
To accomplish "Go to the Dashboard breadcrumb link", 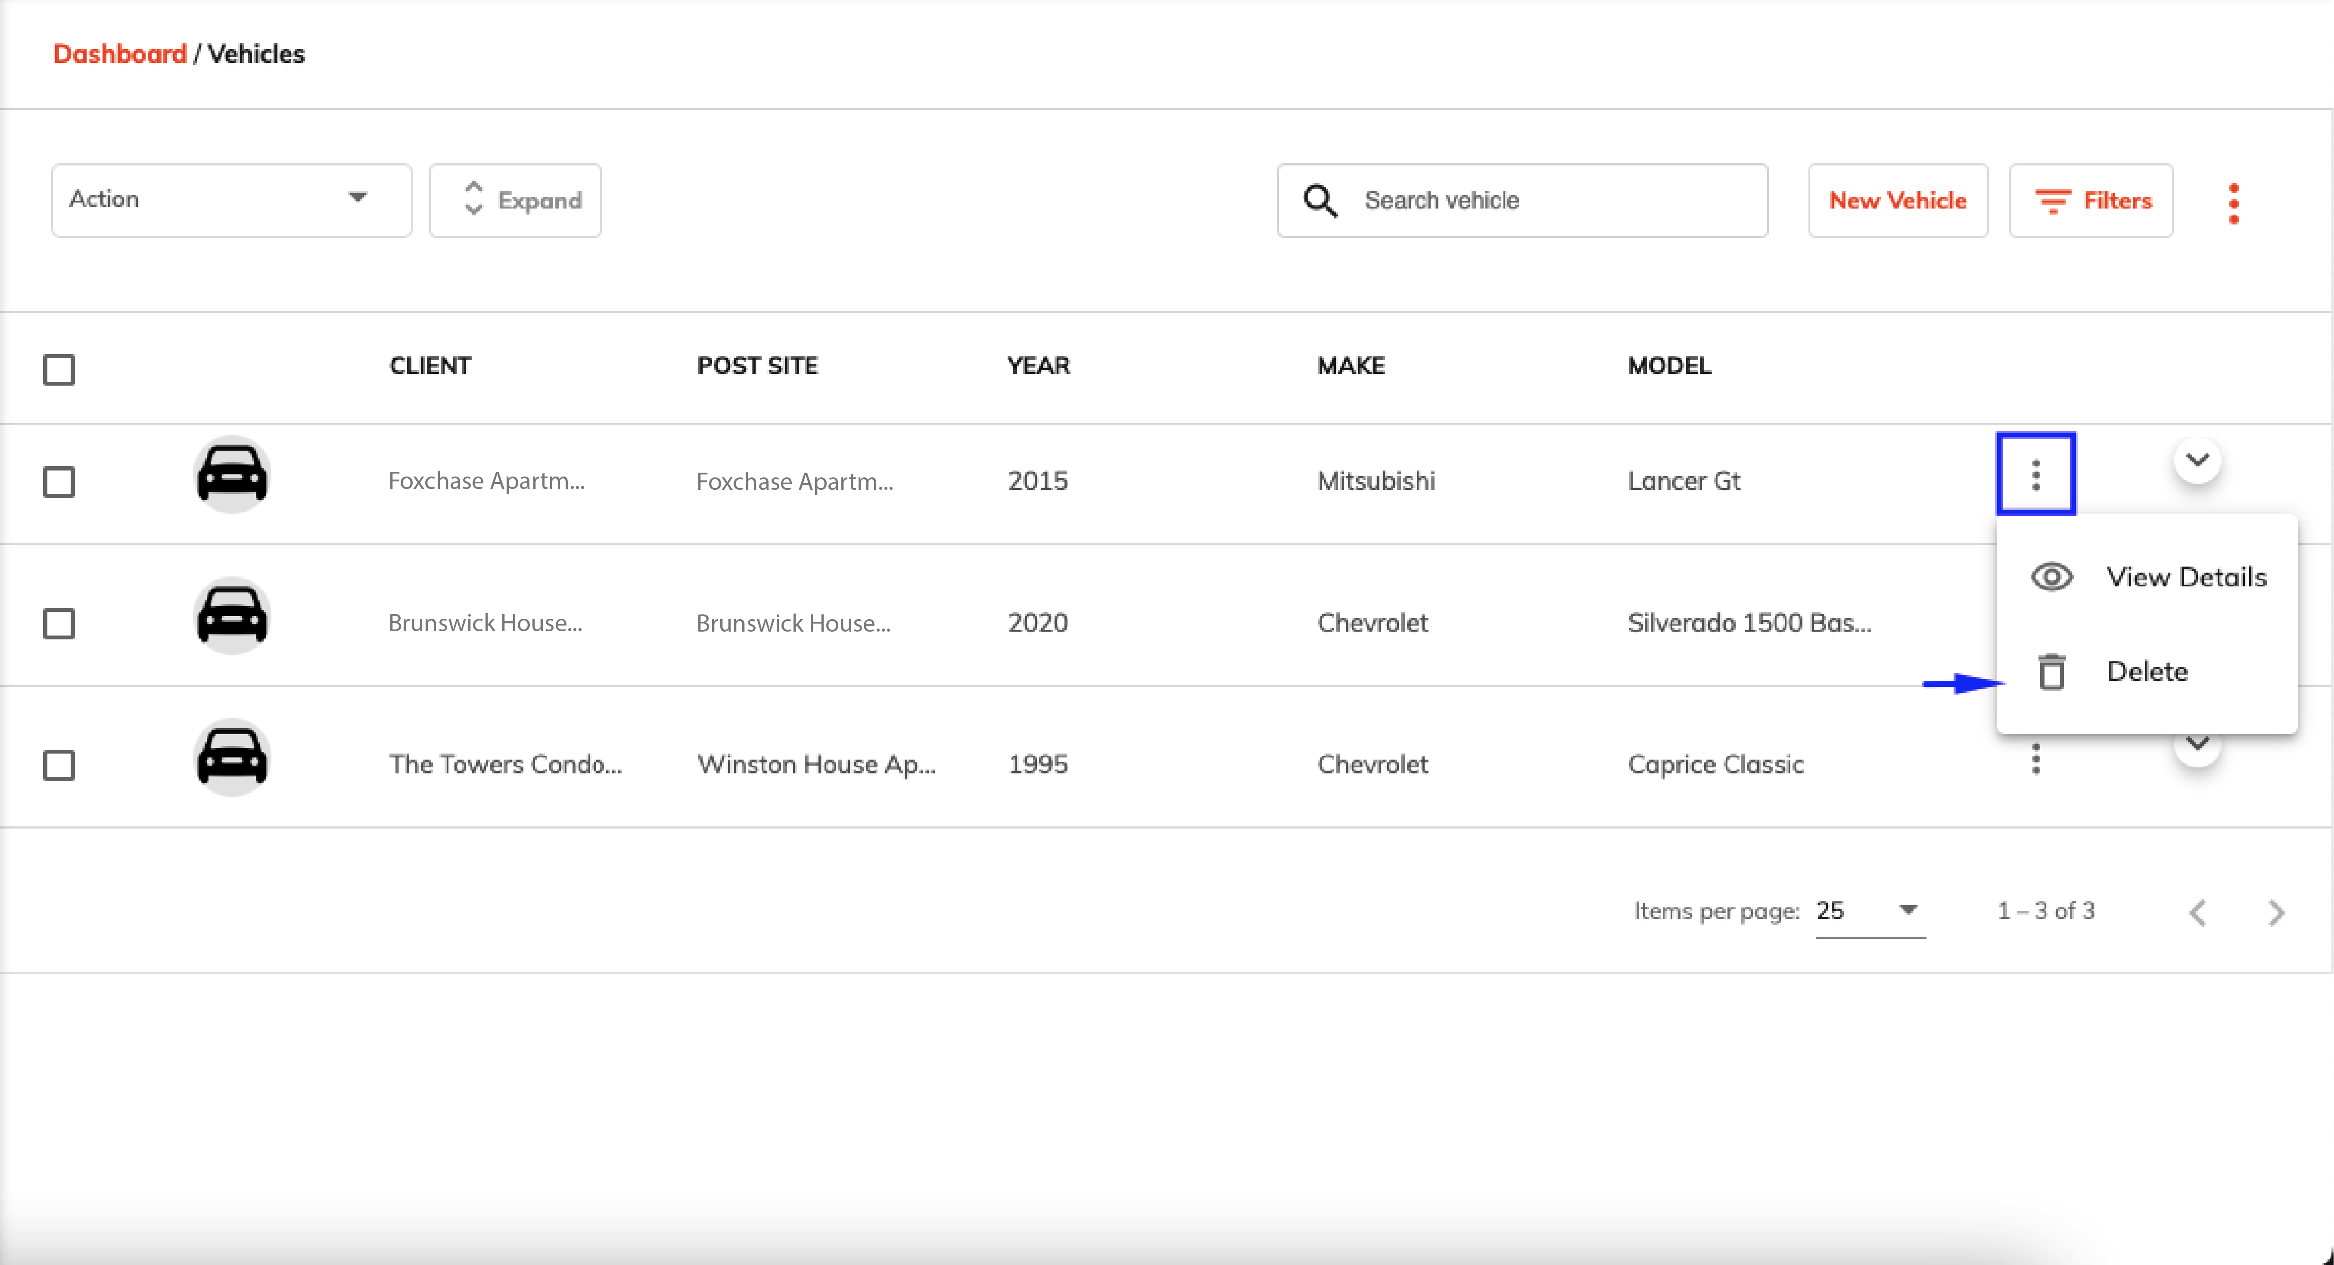I will coord(120,53).
